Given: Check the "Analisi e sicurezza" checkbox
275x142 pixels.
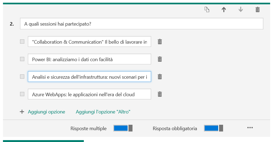Looking at the screenshot, I should click(22, 77).
